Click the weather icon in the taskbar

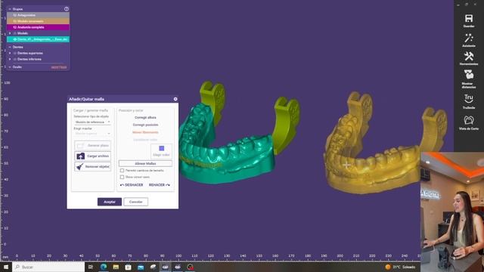tap(388, 267)
